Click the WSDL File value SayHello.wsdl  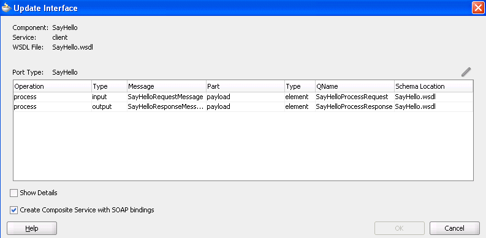coord(72,47)
